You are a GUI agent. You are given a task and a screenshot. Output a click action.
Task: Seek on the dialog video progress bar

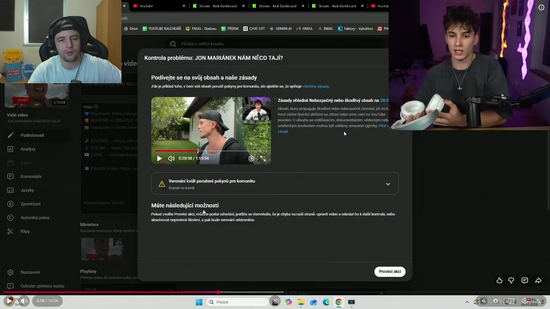tap(211, 151)
